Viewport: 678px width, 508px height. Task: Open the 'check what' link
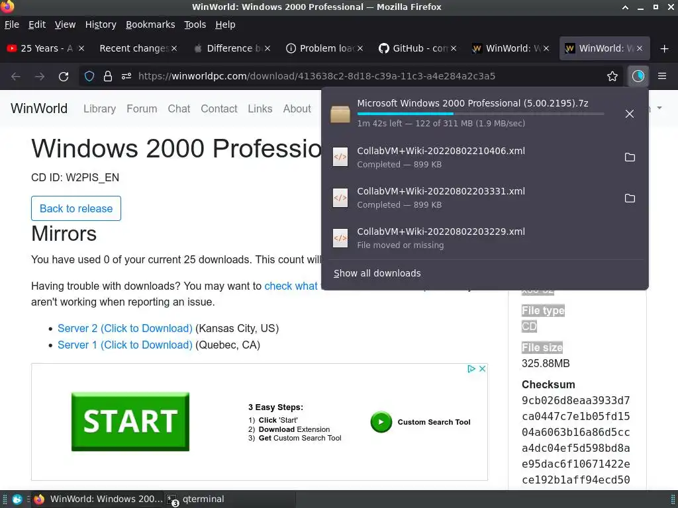[x=291, y=286]
